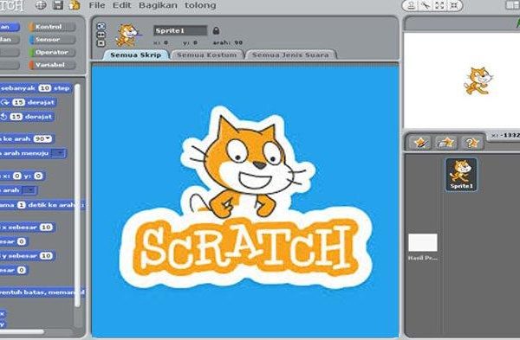
Task: Open the tolong help menu
Action: pyautogui.click(x=200, y=5)
